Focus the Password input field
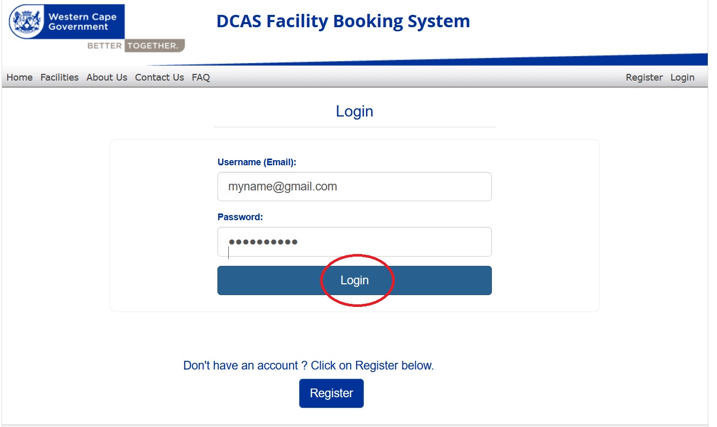The height and width of the screenshot is (427, 717). pyautogui.click(x=354, y=242)
